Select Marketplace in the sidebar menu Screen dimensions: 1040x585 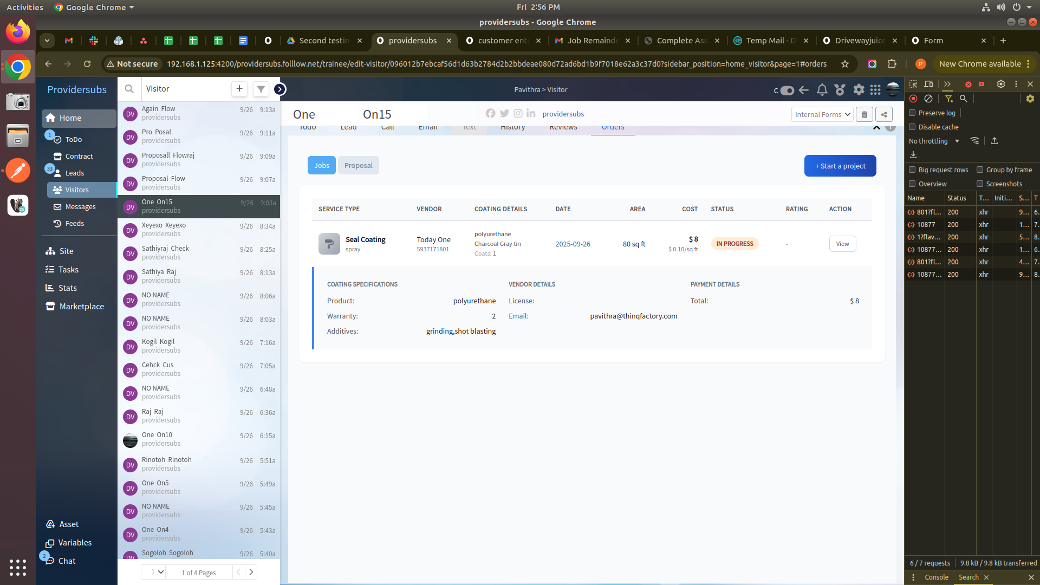(81, 306)
